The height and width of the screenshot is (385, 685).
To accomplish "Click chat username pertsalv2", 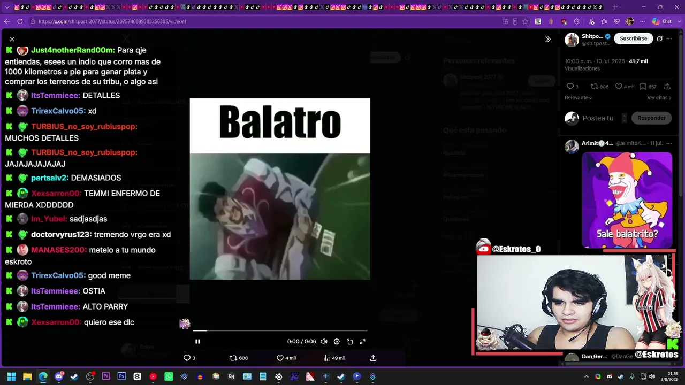I will (x=50, y=178).
